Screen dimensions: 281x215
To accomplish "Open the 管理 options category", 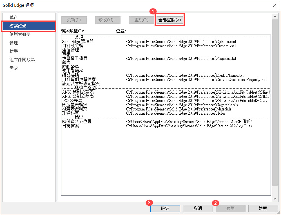I will point(14,43).
